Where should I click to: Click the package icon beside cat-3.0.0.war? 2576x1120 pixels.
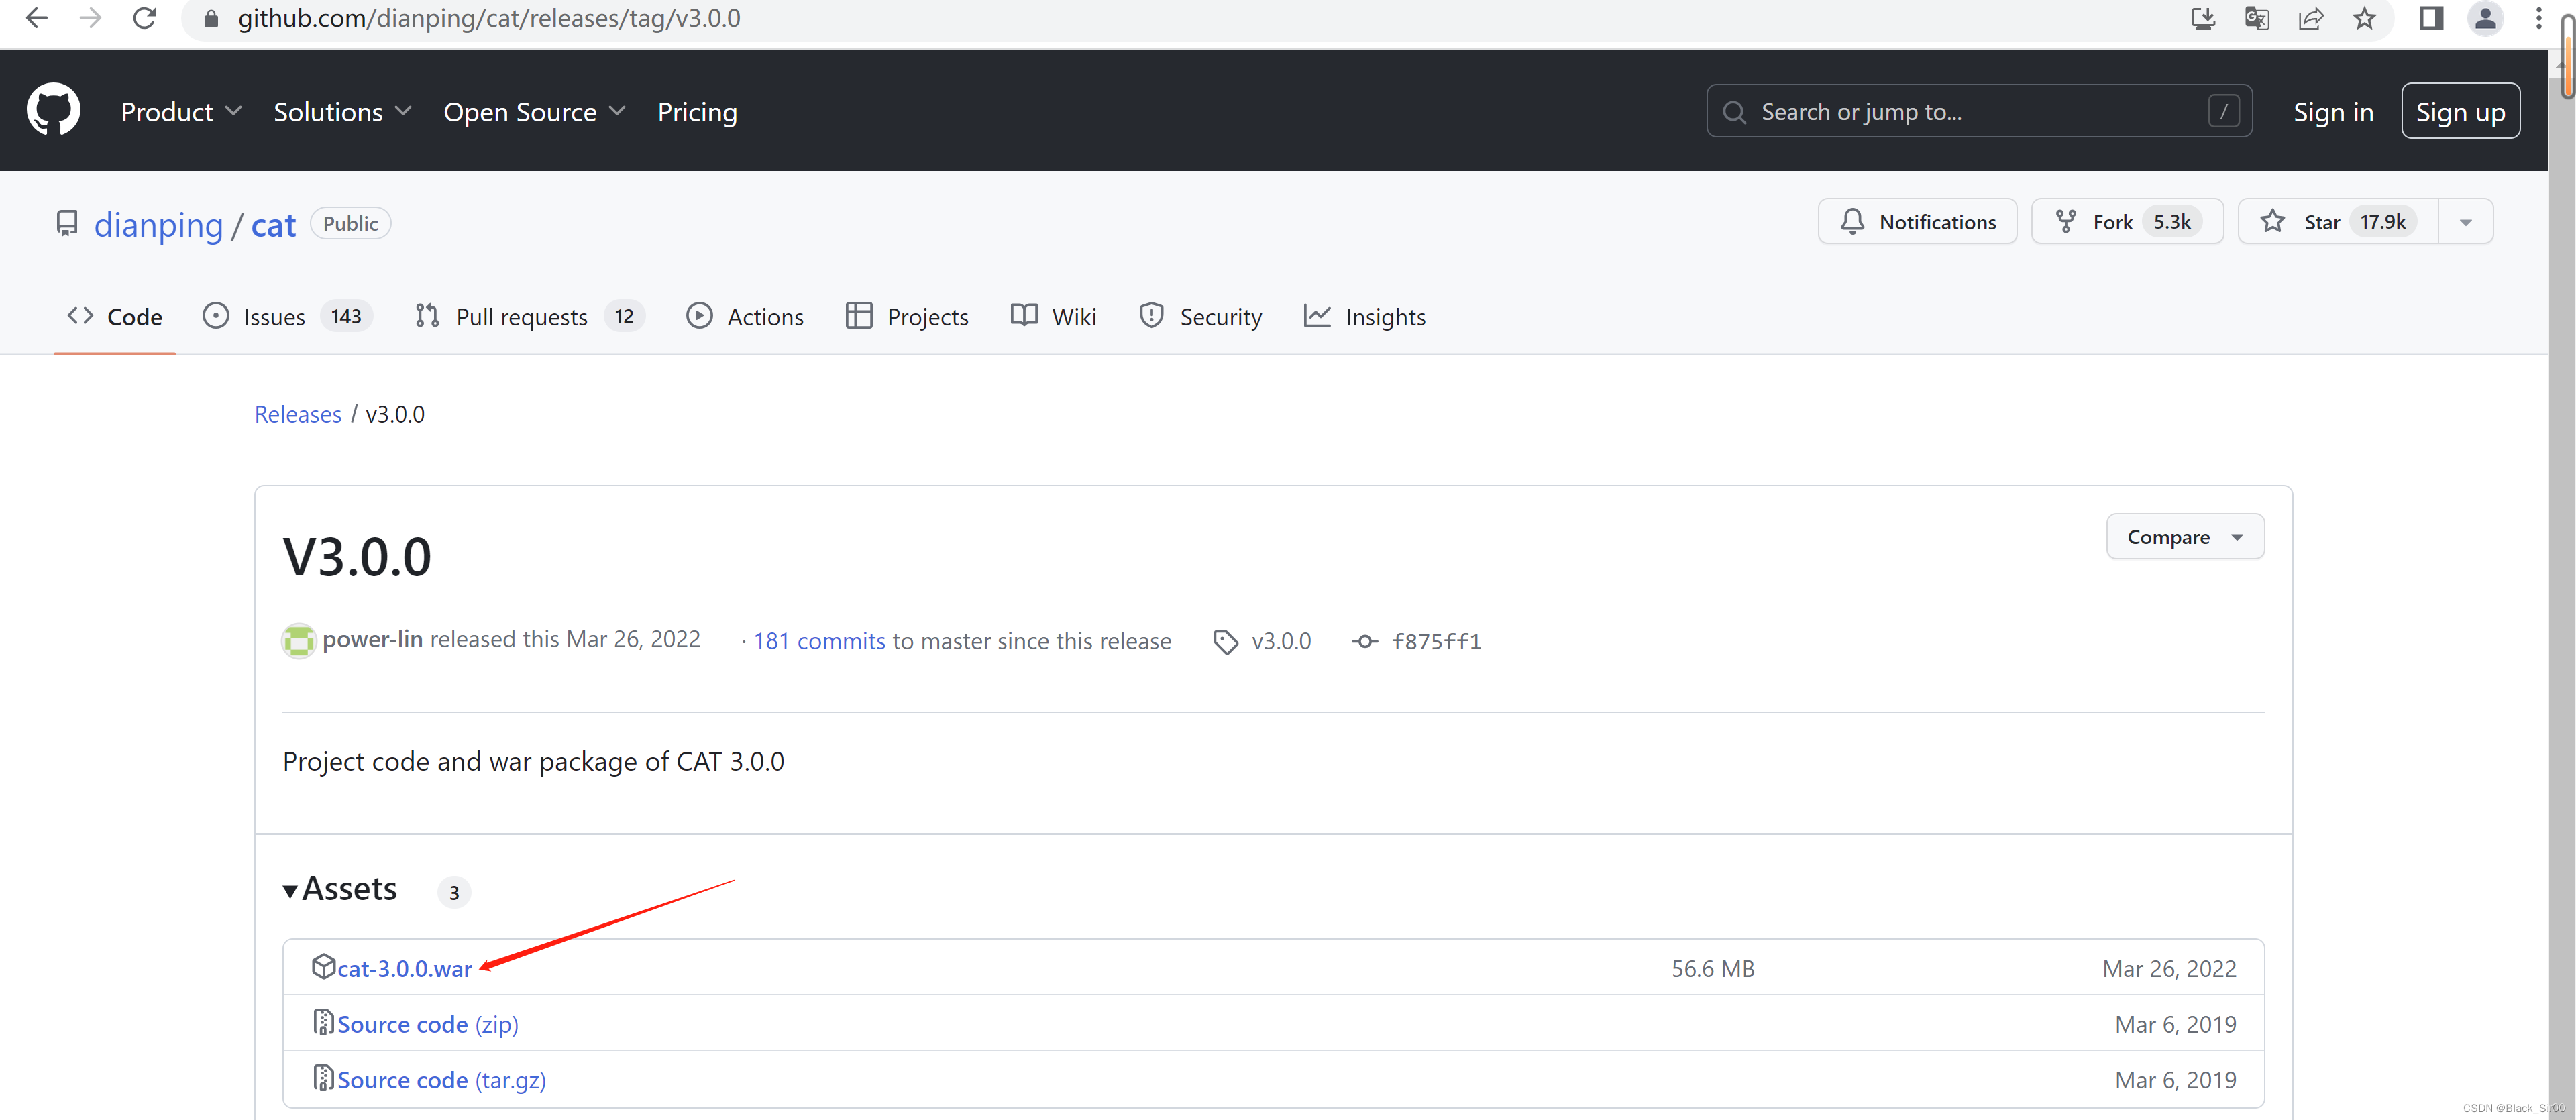click(x=324, y=967)
